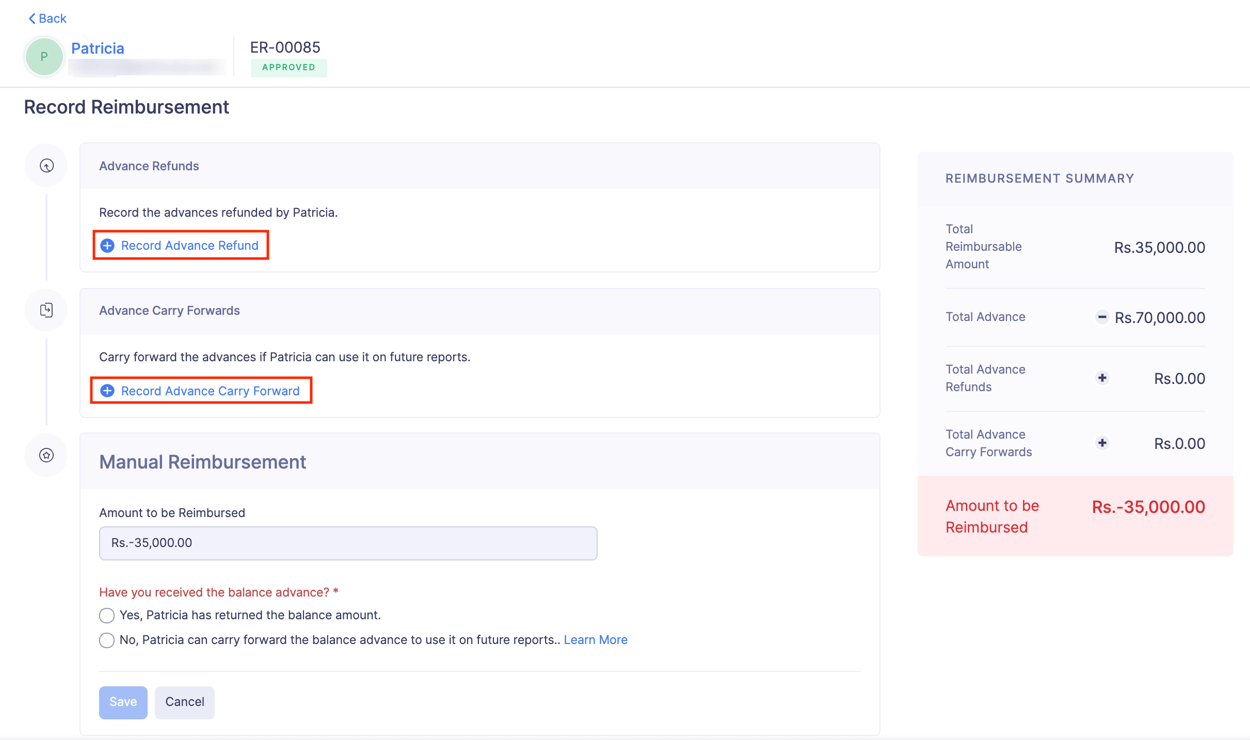Click Patricia's avatar circle
Viewport: 1250px width, 740px height.
(44, 56)
